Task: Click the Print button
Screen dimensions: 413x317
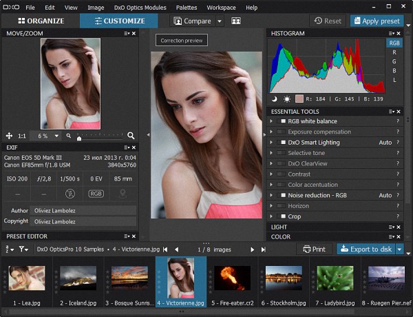Action: [314, 249]
